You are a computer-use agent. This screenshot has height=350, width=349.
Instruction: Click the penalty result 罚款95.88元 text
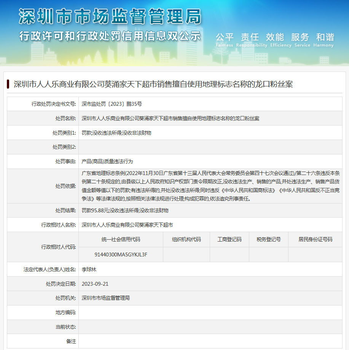click(x=125, y=210)
